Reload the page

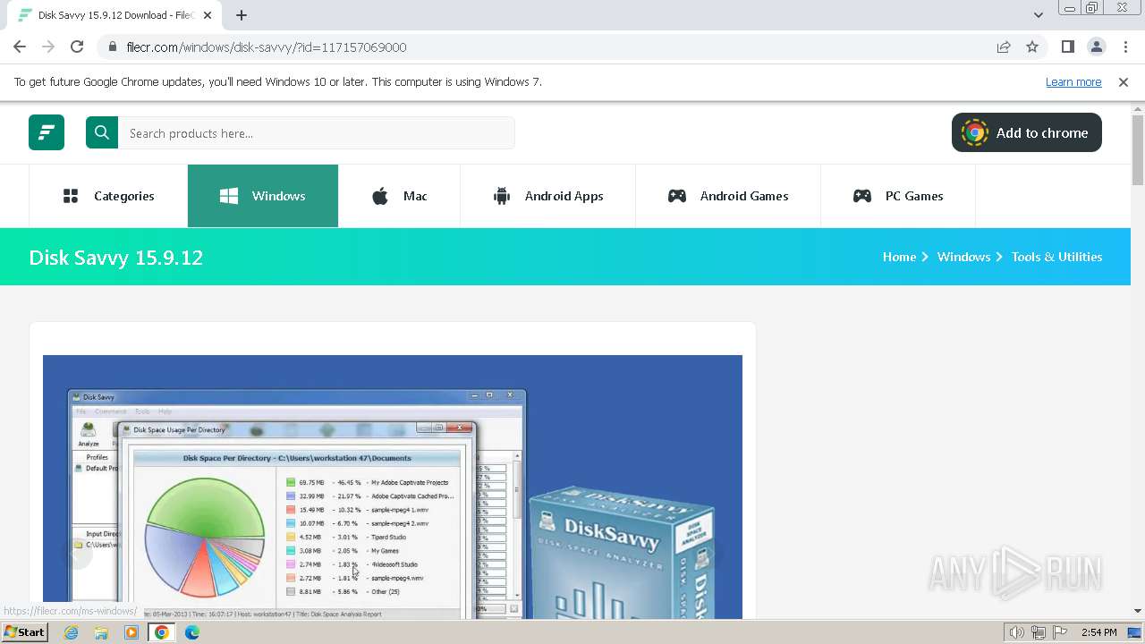[77, 47]
